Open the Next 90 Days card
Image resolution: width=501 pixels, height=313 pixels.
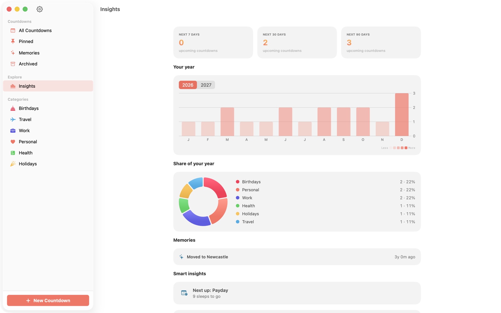381,42
